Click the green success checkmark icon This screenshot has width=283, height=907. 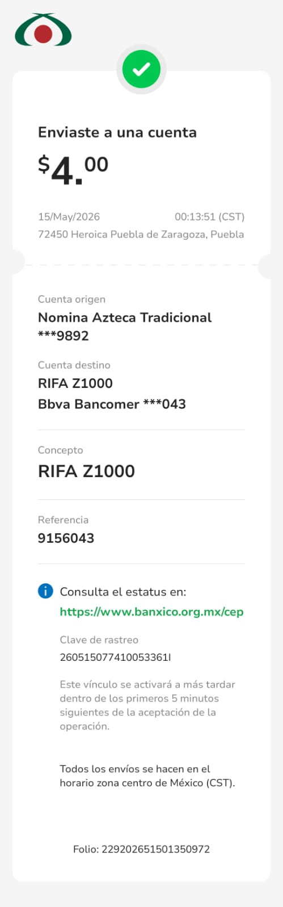pyautogui.click(x=141, y=69)
